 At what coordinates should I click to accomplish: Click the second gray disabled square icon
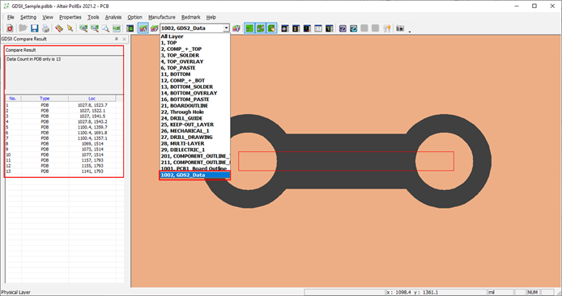pyautogui.click(x=376, y=28)
